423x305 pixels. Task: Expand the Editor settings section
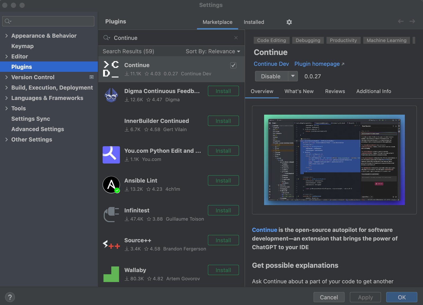click(x=6, y=56)
